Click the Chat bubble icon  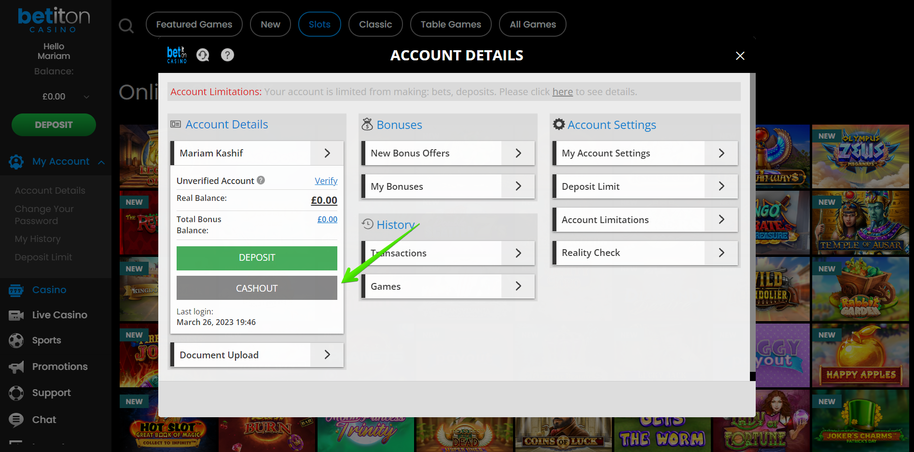16,420
